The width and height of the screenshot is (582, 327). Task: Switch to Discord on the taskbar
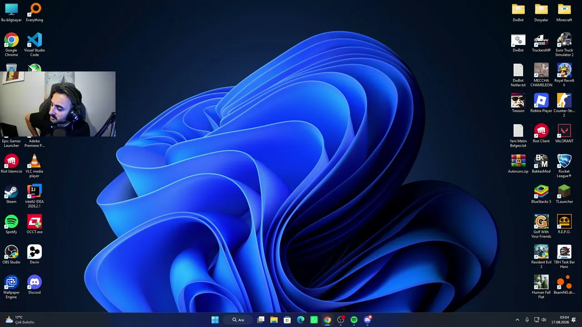[367, 320]
